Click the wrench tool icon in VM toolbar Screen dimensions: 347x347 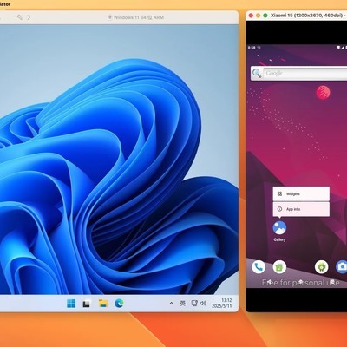click(x=20, y=17)
